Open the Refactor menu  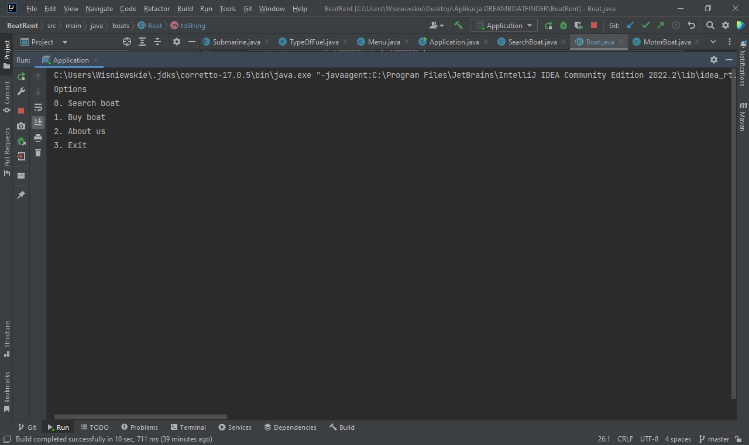[x=157, y=9]
